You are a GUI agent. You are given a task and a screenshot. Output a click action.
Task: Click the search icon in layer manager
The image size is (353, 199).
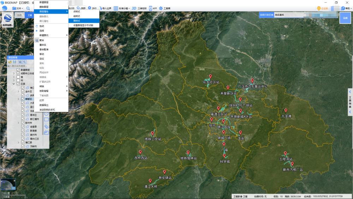[x=24, y=62]
